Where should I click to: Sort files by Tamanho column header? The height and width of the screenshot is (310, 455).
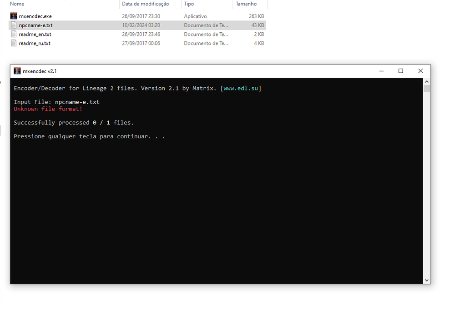tap(246, 4)
